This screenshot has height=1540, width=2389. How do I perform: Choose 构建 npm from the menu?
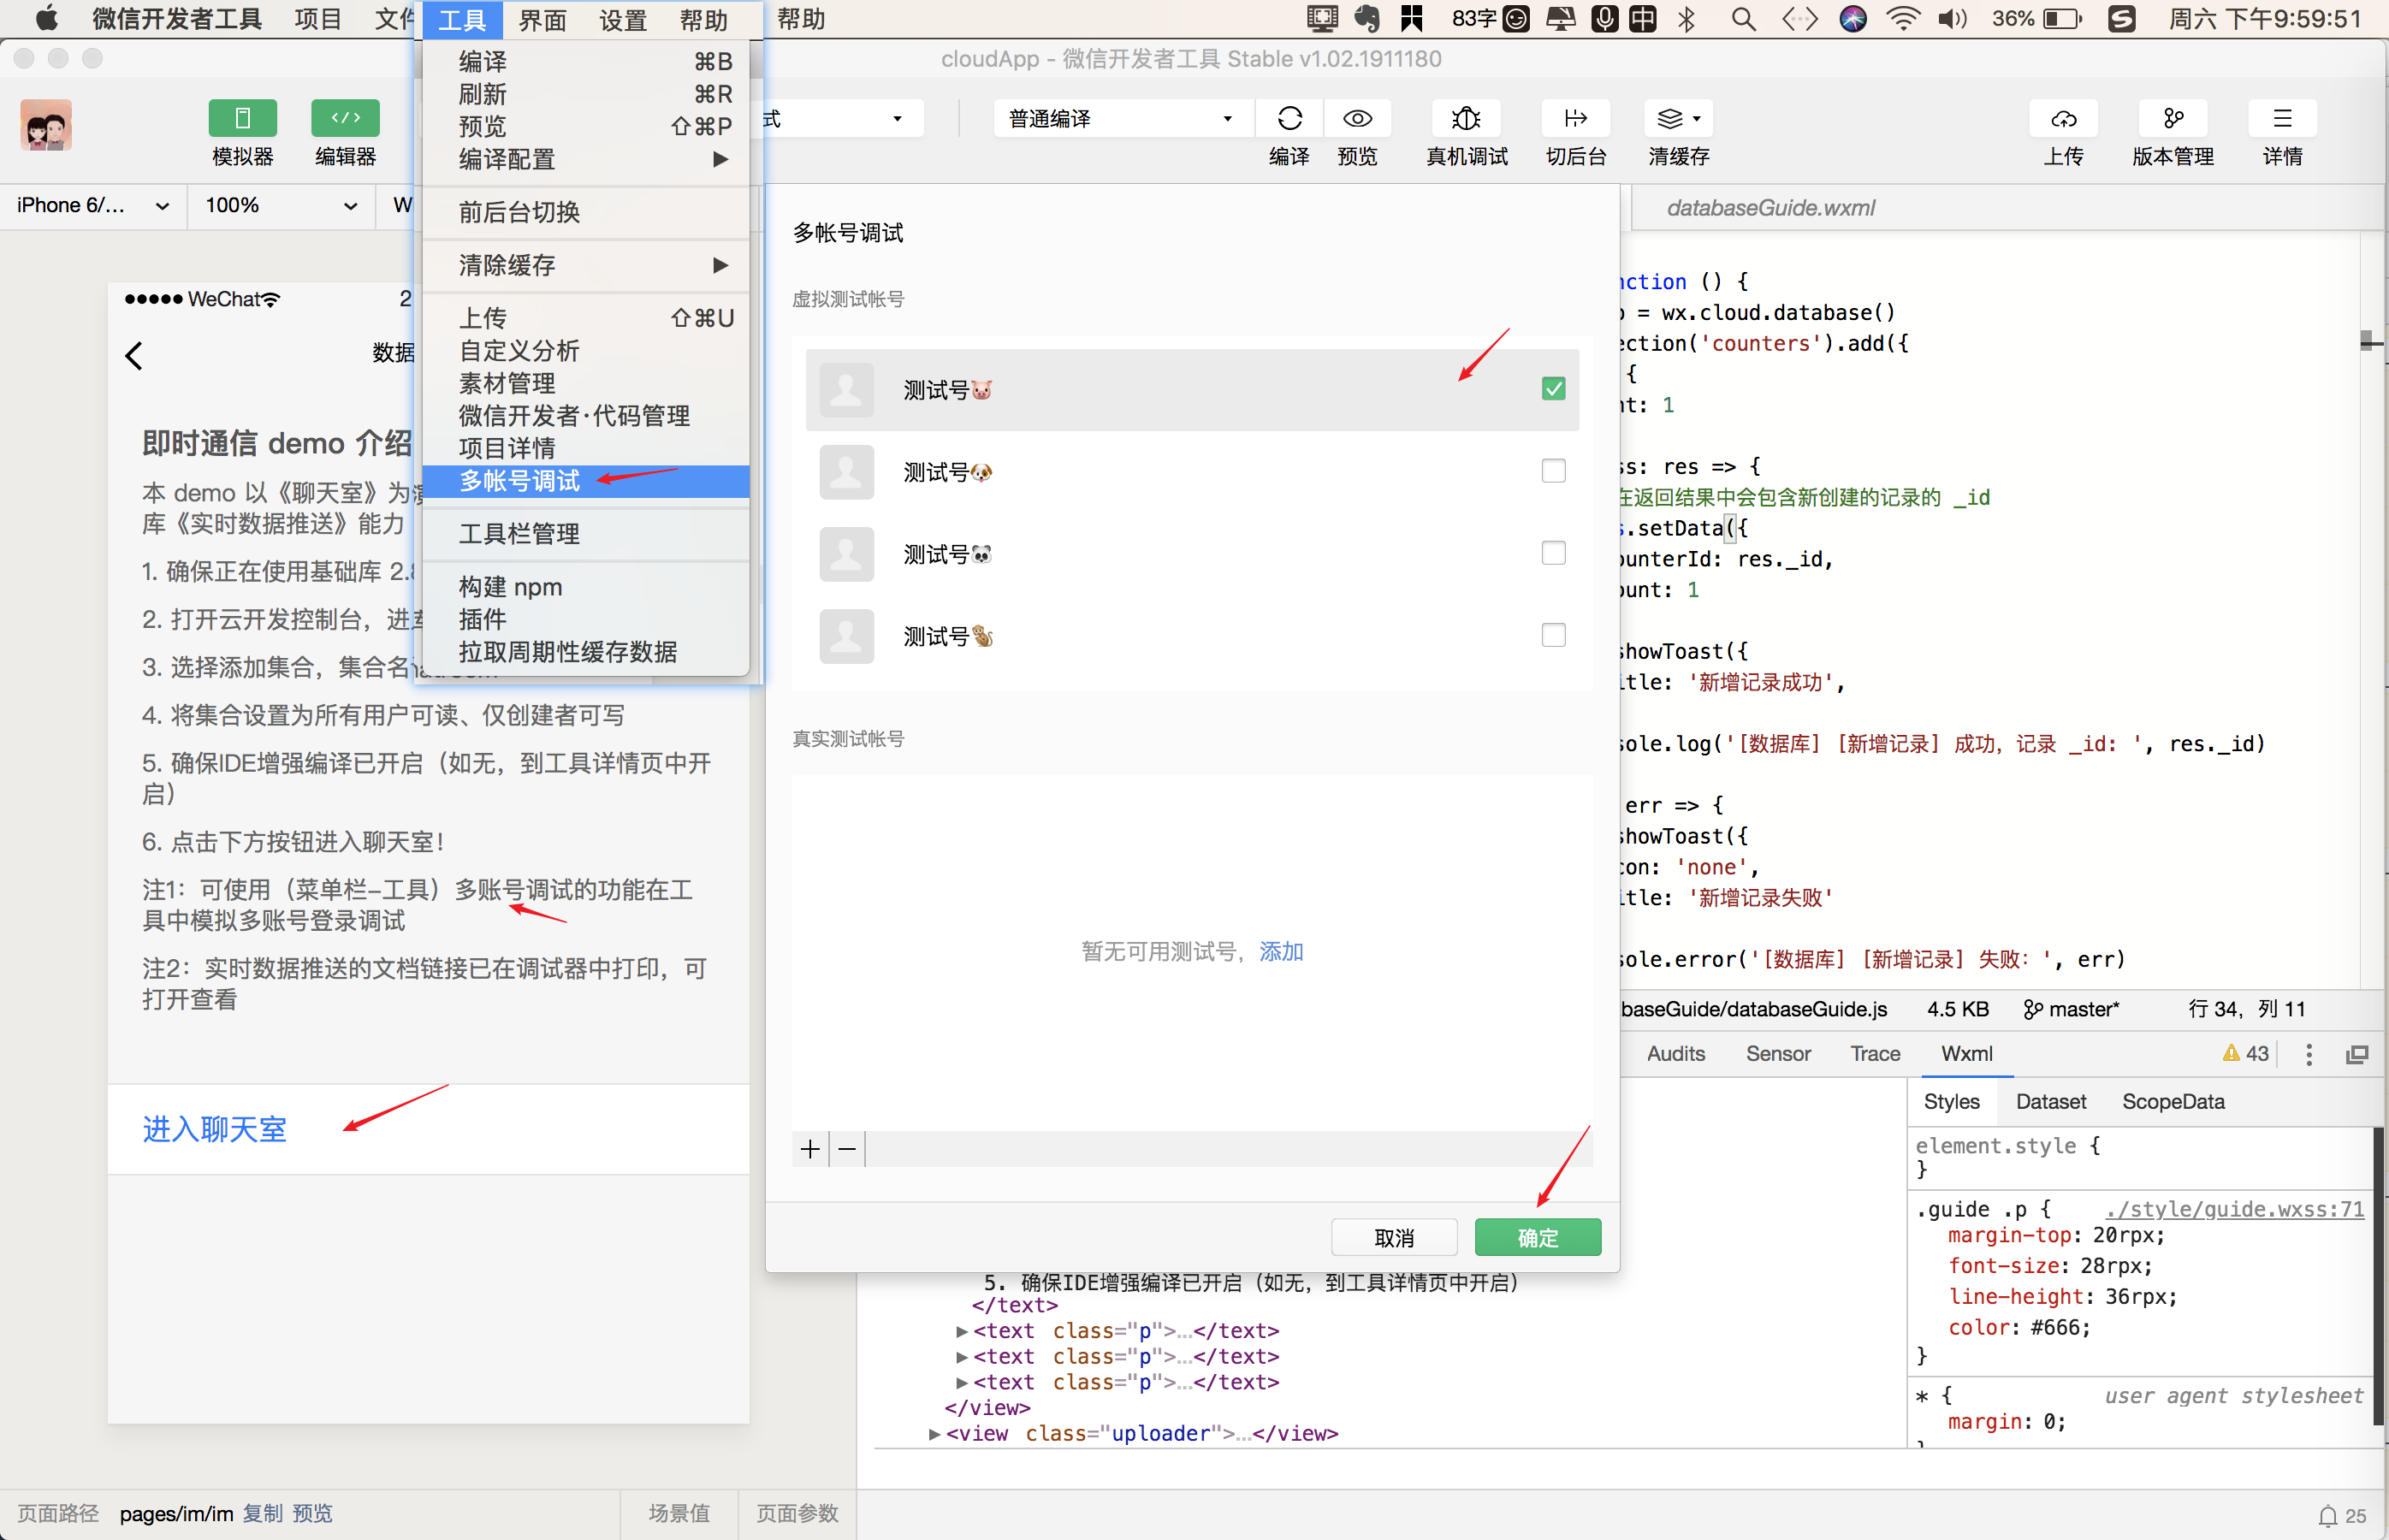(x=586, y=587)
